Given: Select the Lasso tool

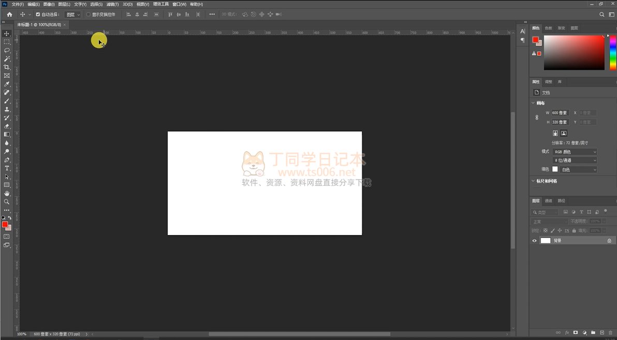Looking at the screenshot, I should pyautogui.click(x=7, y=50).
